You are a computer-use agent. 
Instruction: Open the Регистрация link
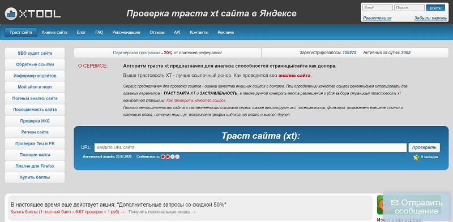click(x=377, y=18)
